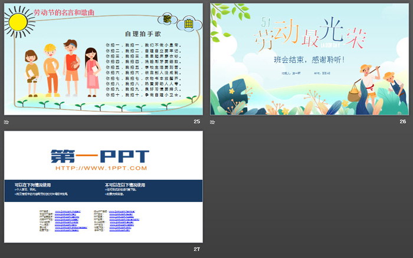Click the slide number 27 label
The height and width of the screenshot is (258, 413).
(x=196, y=249)
